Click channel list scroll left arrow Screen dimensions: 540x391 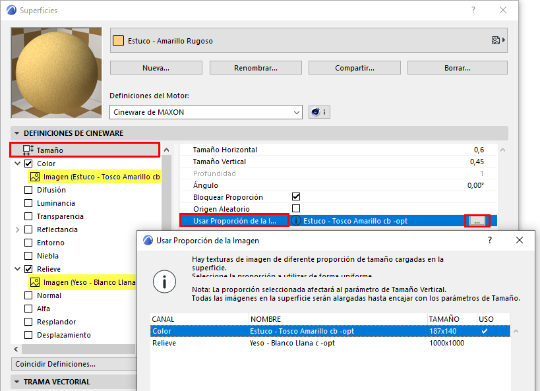(16, 349)
